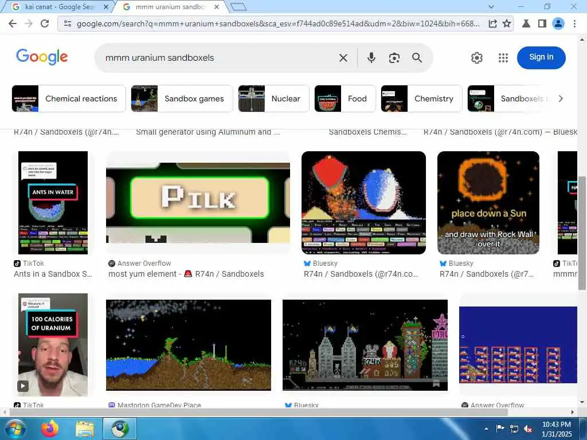The height and width of the screenshot is (440, 587).
Task: Open 'Ants in a Sandbox S...' link
Action: (53, 274)
